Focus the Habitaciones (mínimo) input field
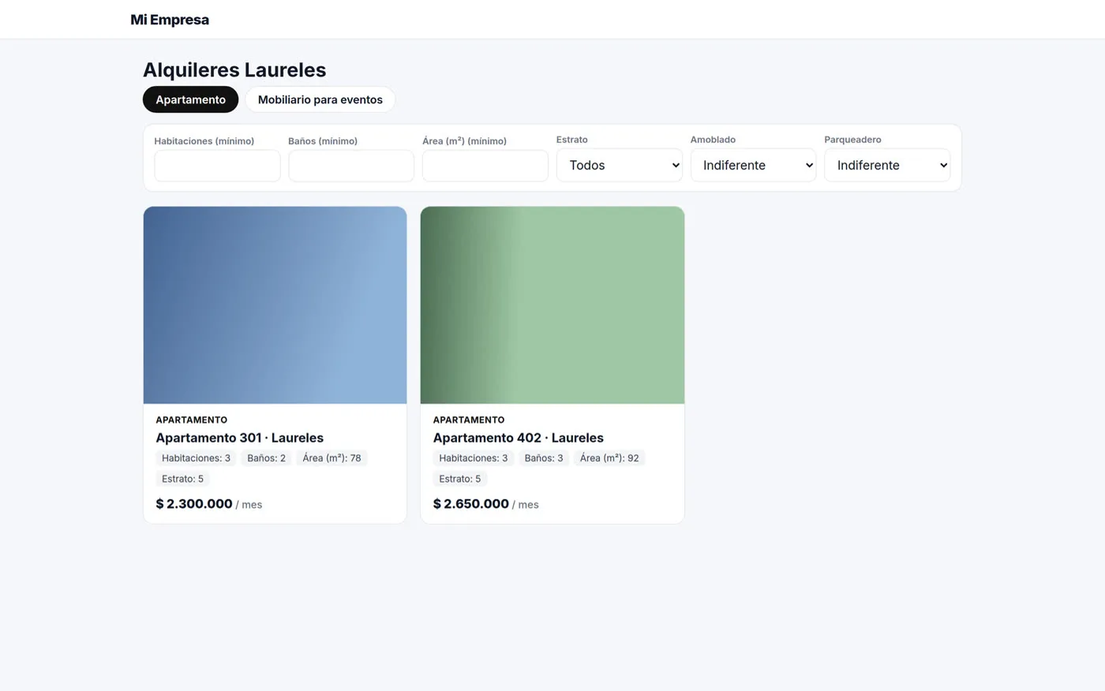The image size is (1105, 691). coord(217,166)
